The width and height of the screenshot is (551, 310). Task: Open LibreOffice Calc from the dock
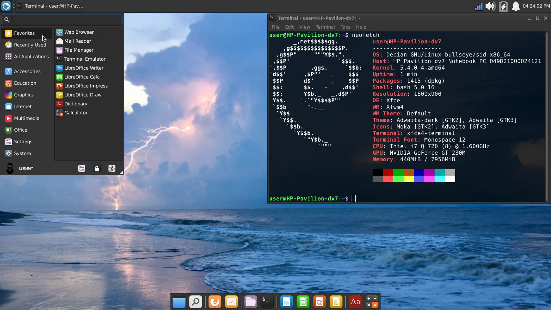(303, 301)
